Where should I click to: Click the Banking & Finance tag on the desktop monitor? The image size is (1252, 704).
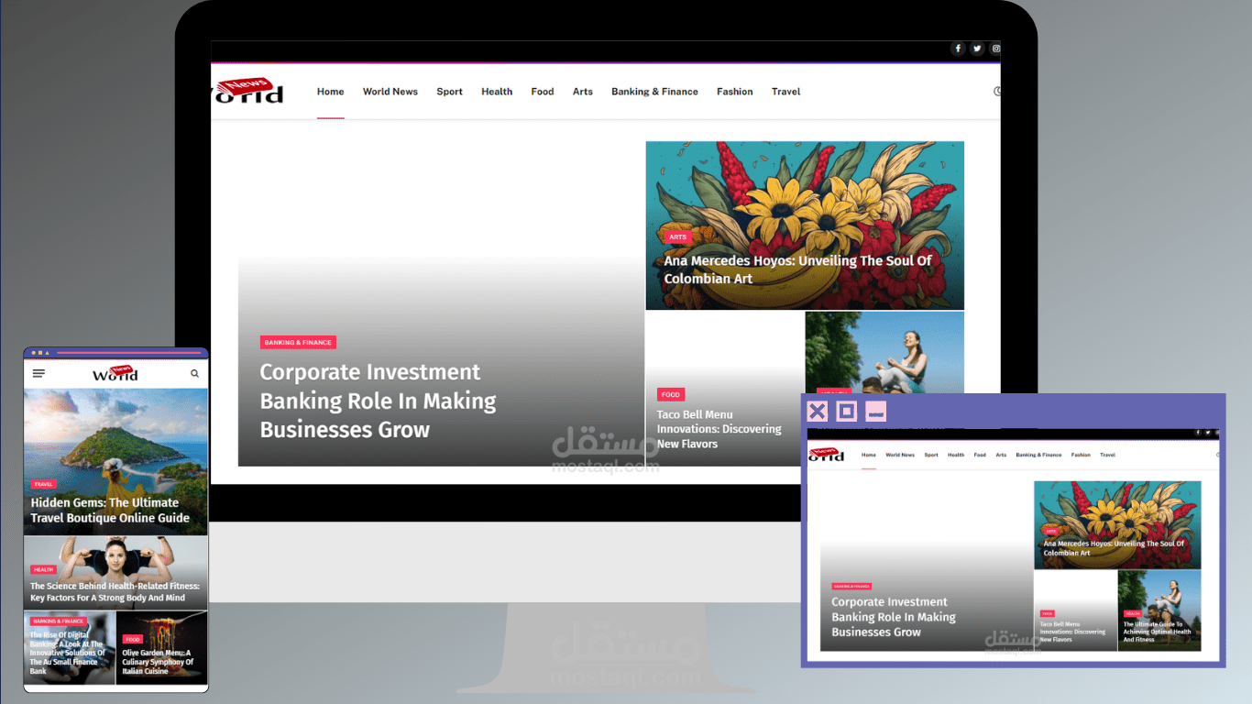(299, 343)
